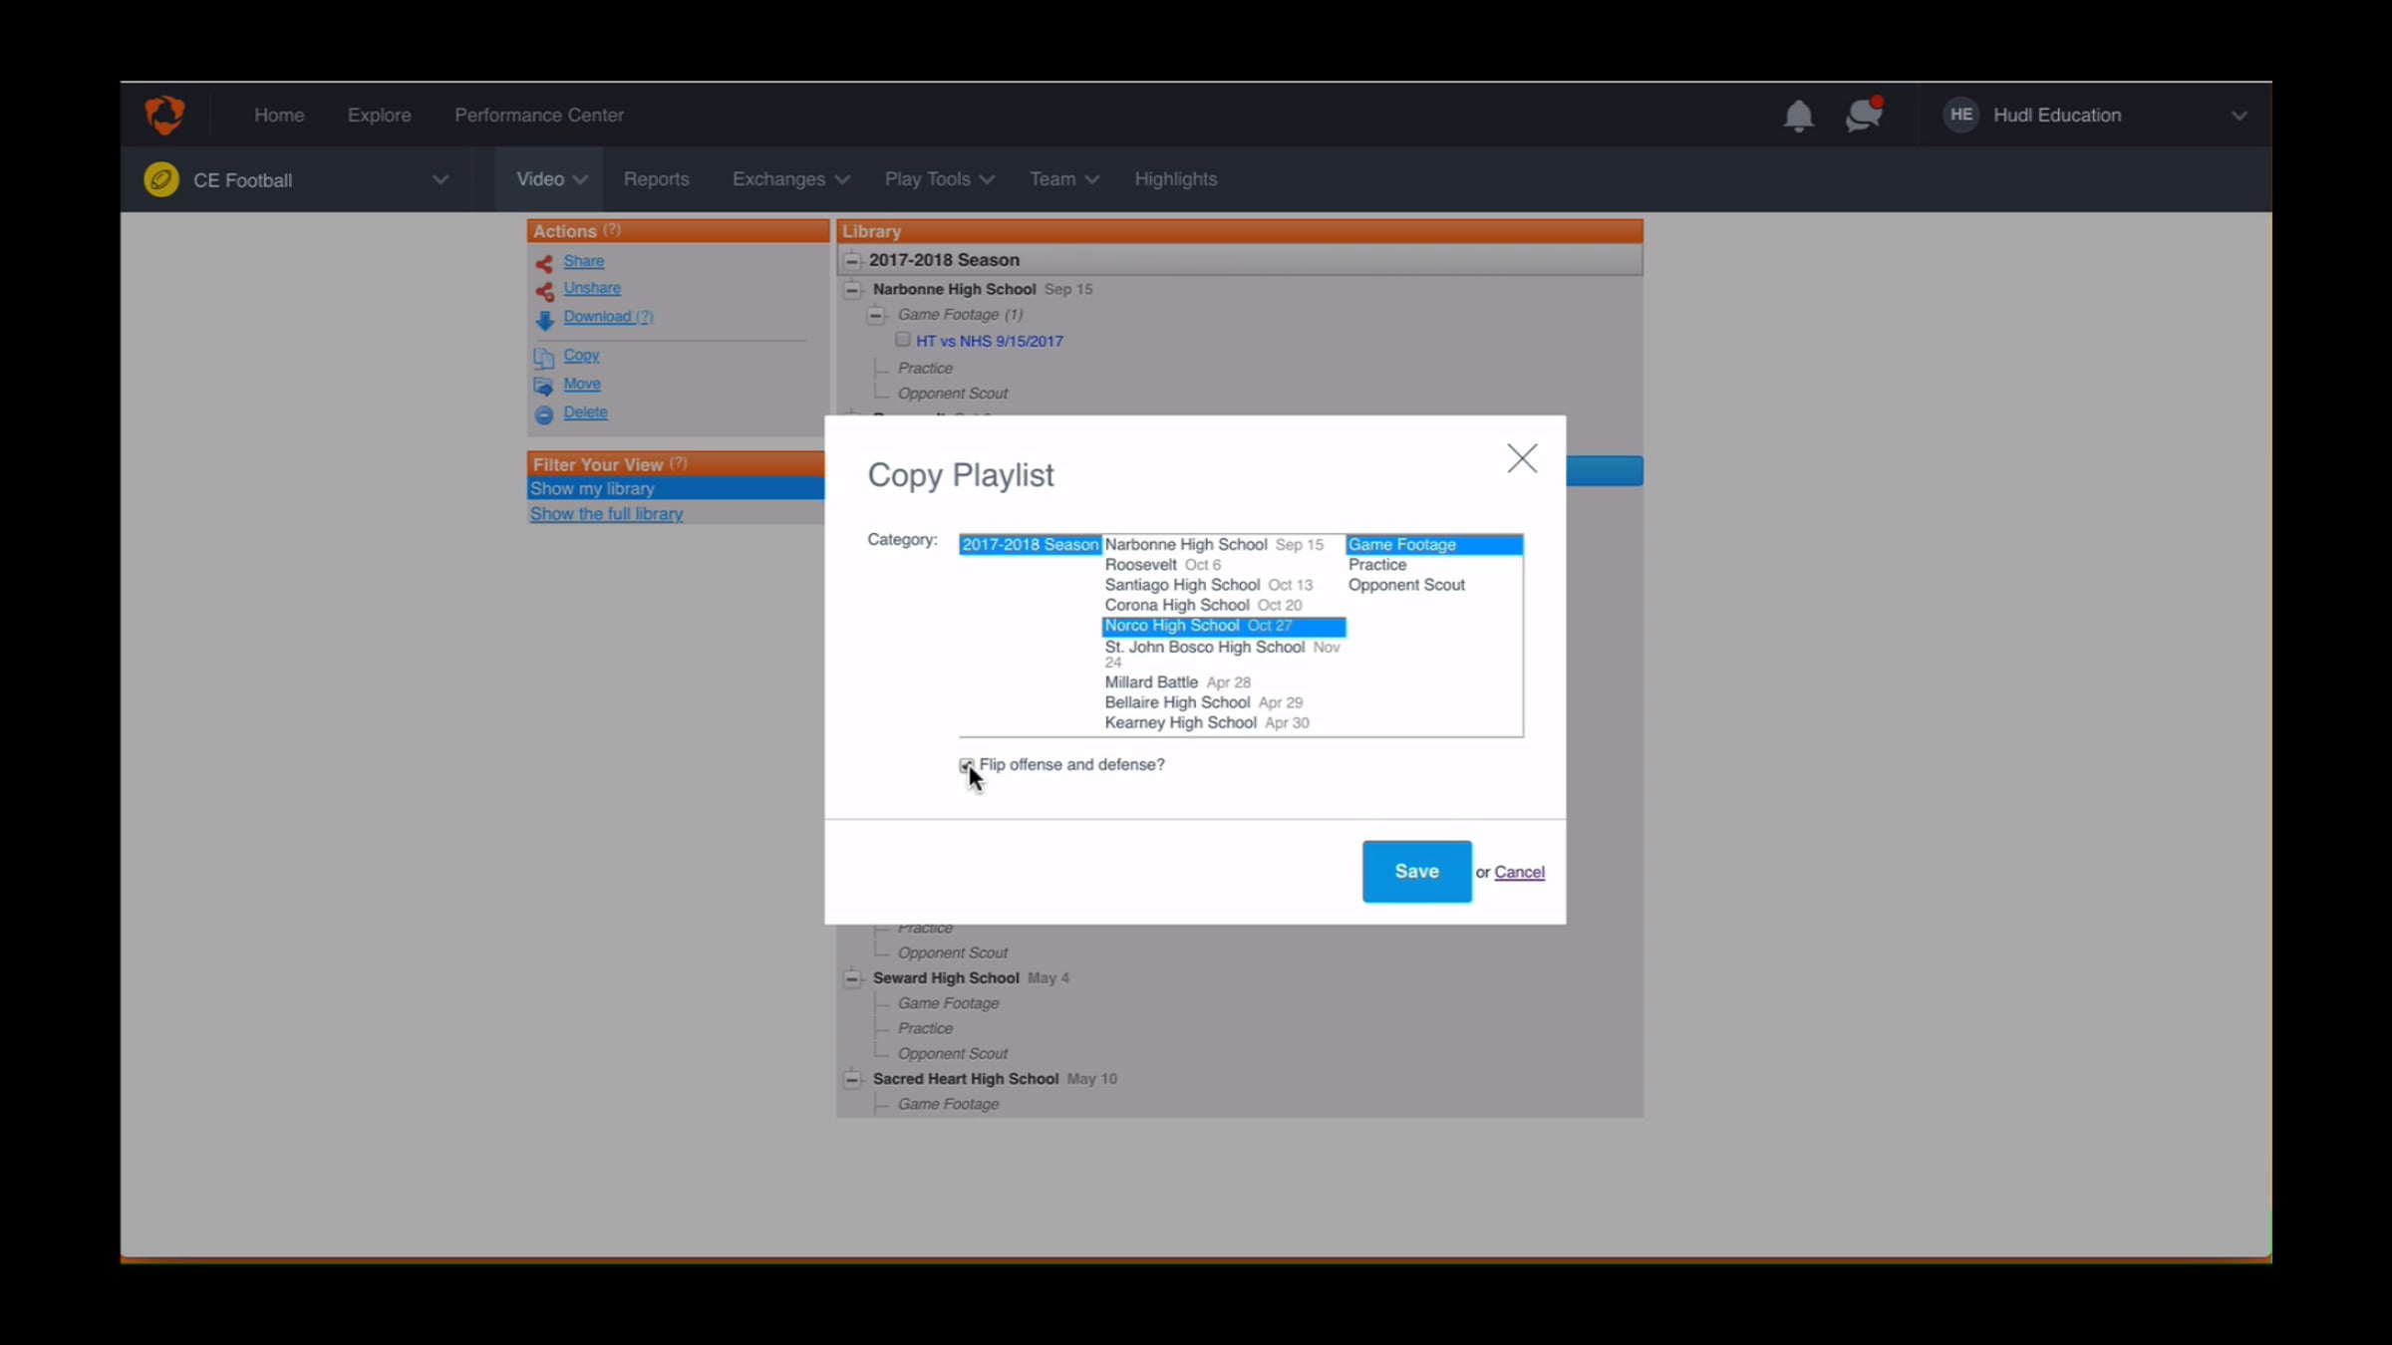The width and height of the screenshot is (2392, 1345).
Task: Close the Copy Playlist dialog
Action: point(1522,458)
